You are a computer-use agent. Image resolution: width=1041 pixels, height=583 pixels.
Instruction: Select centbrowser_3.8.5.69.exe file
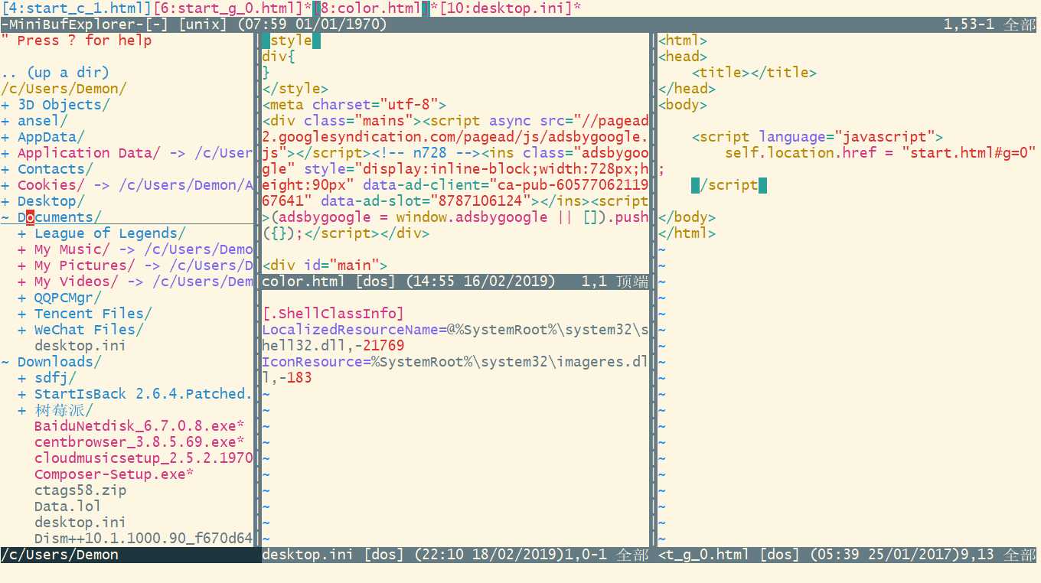(x=139, y=442)
